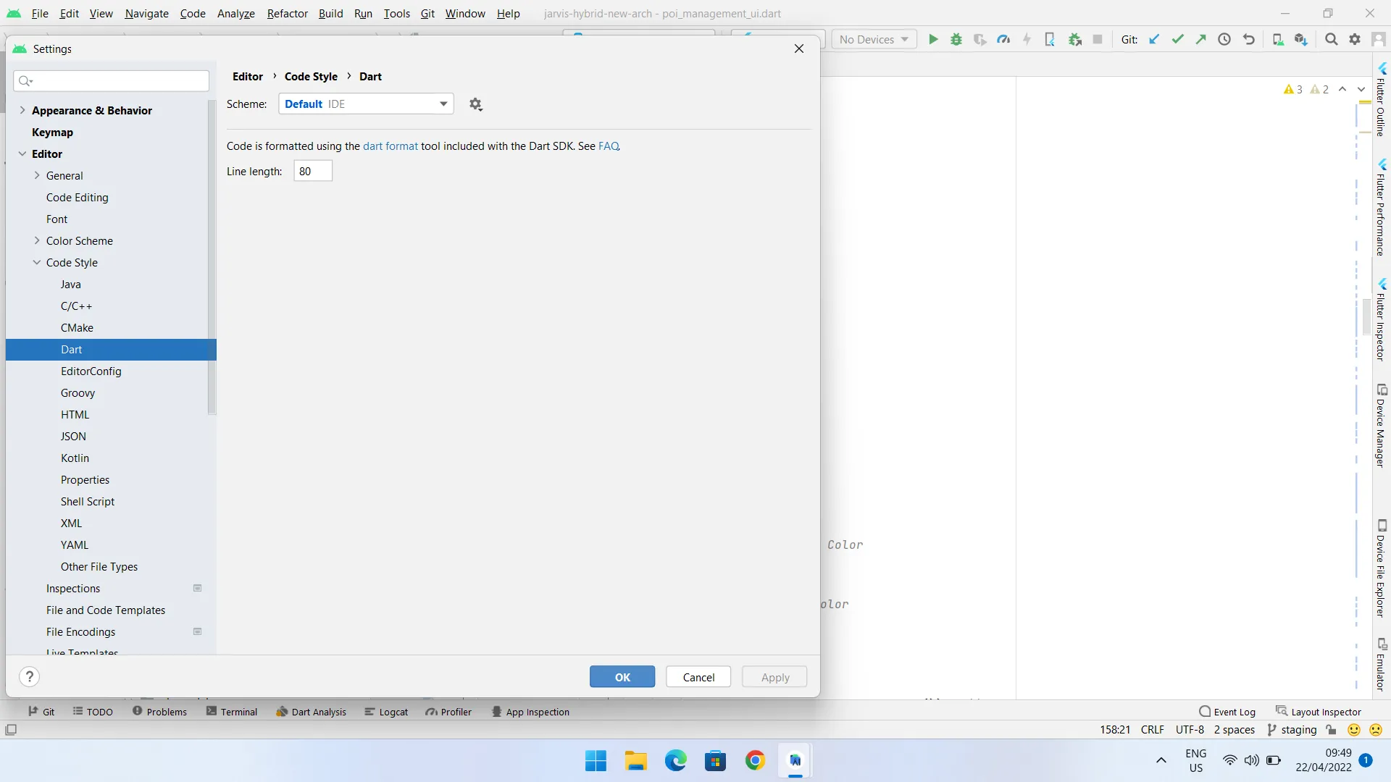The width and height of the screenshot is (1391, 782).
Task: Open the Scheme Default IDE dropdown
Action: pyautogui.click(x=366, y=104)
